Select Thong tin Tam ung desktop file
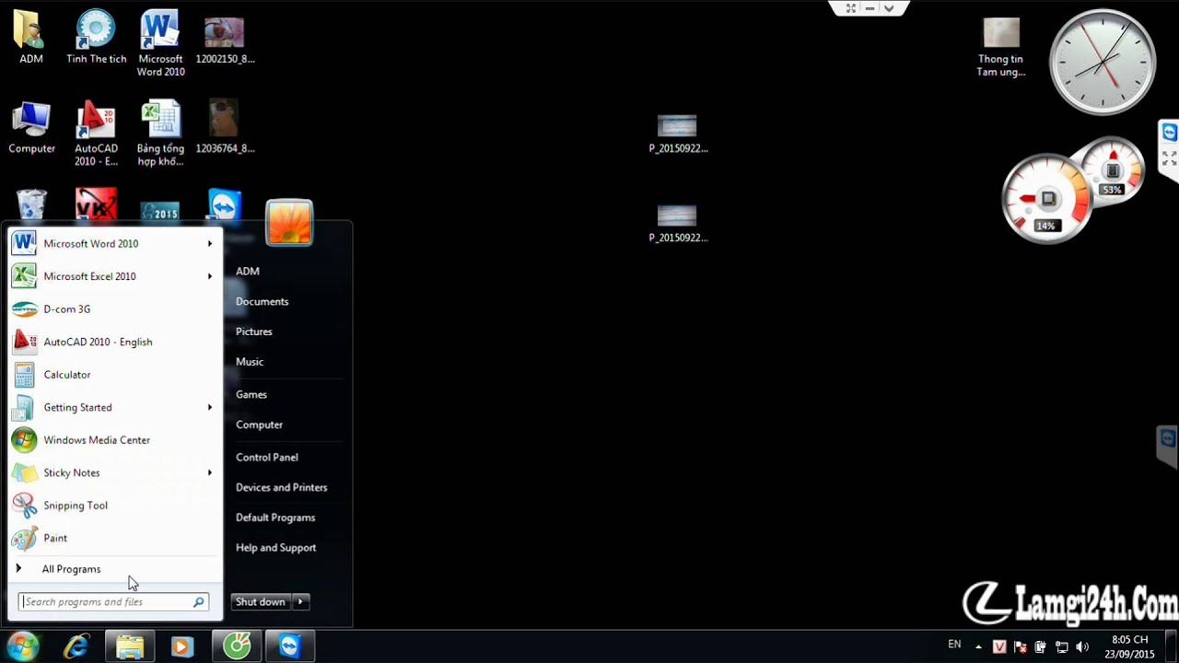 point(1001,48)
